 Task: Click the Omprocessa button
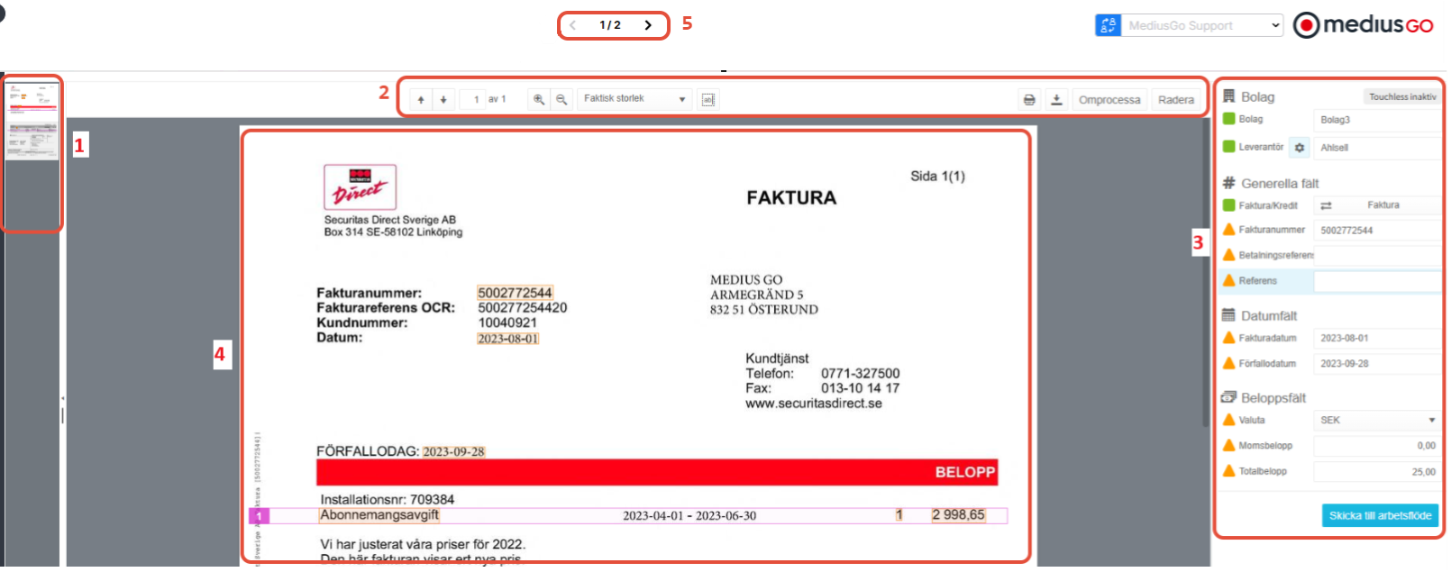click(x=1109, y=100)
